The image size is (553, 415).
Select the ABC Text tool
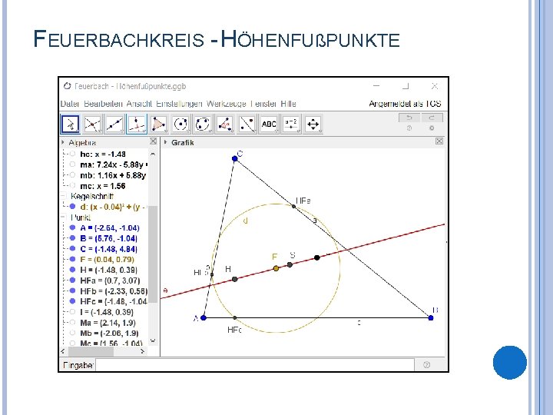click(x=269, y=124)
